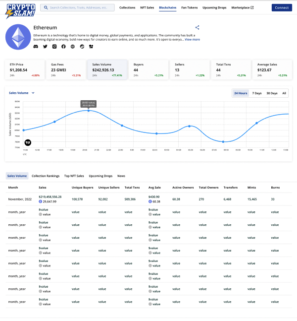Click the 100,578 unique buyers value
The image size is (297, 321).
[x=77, y=199]
